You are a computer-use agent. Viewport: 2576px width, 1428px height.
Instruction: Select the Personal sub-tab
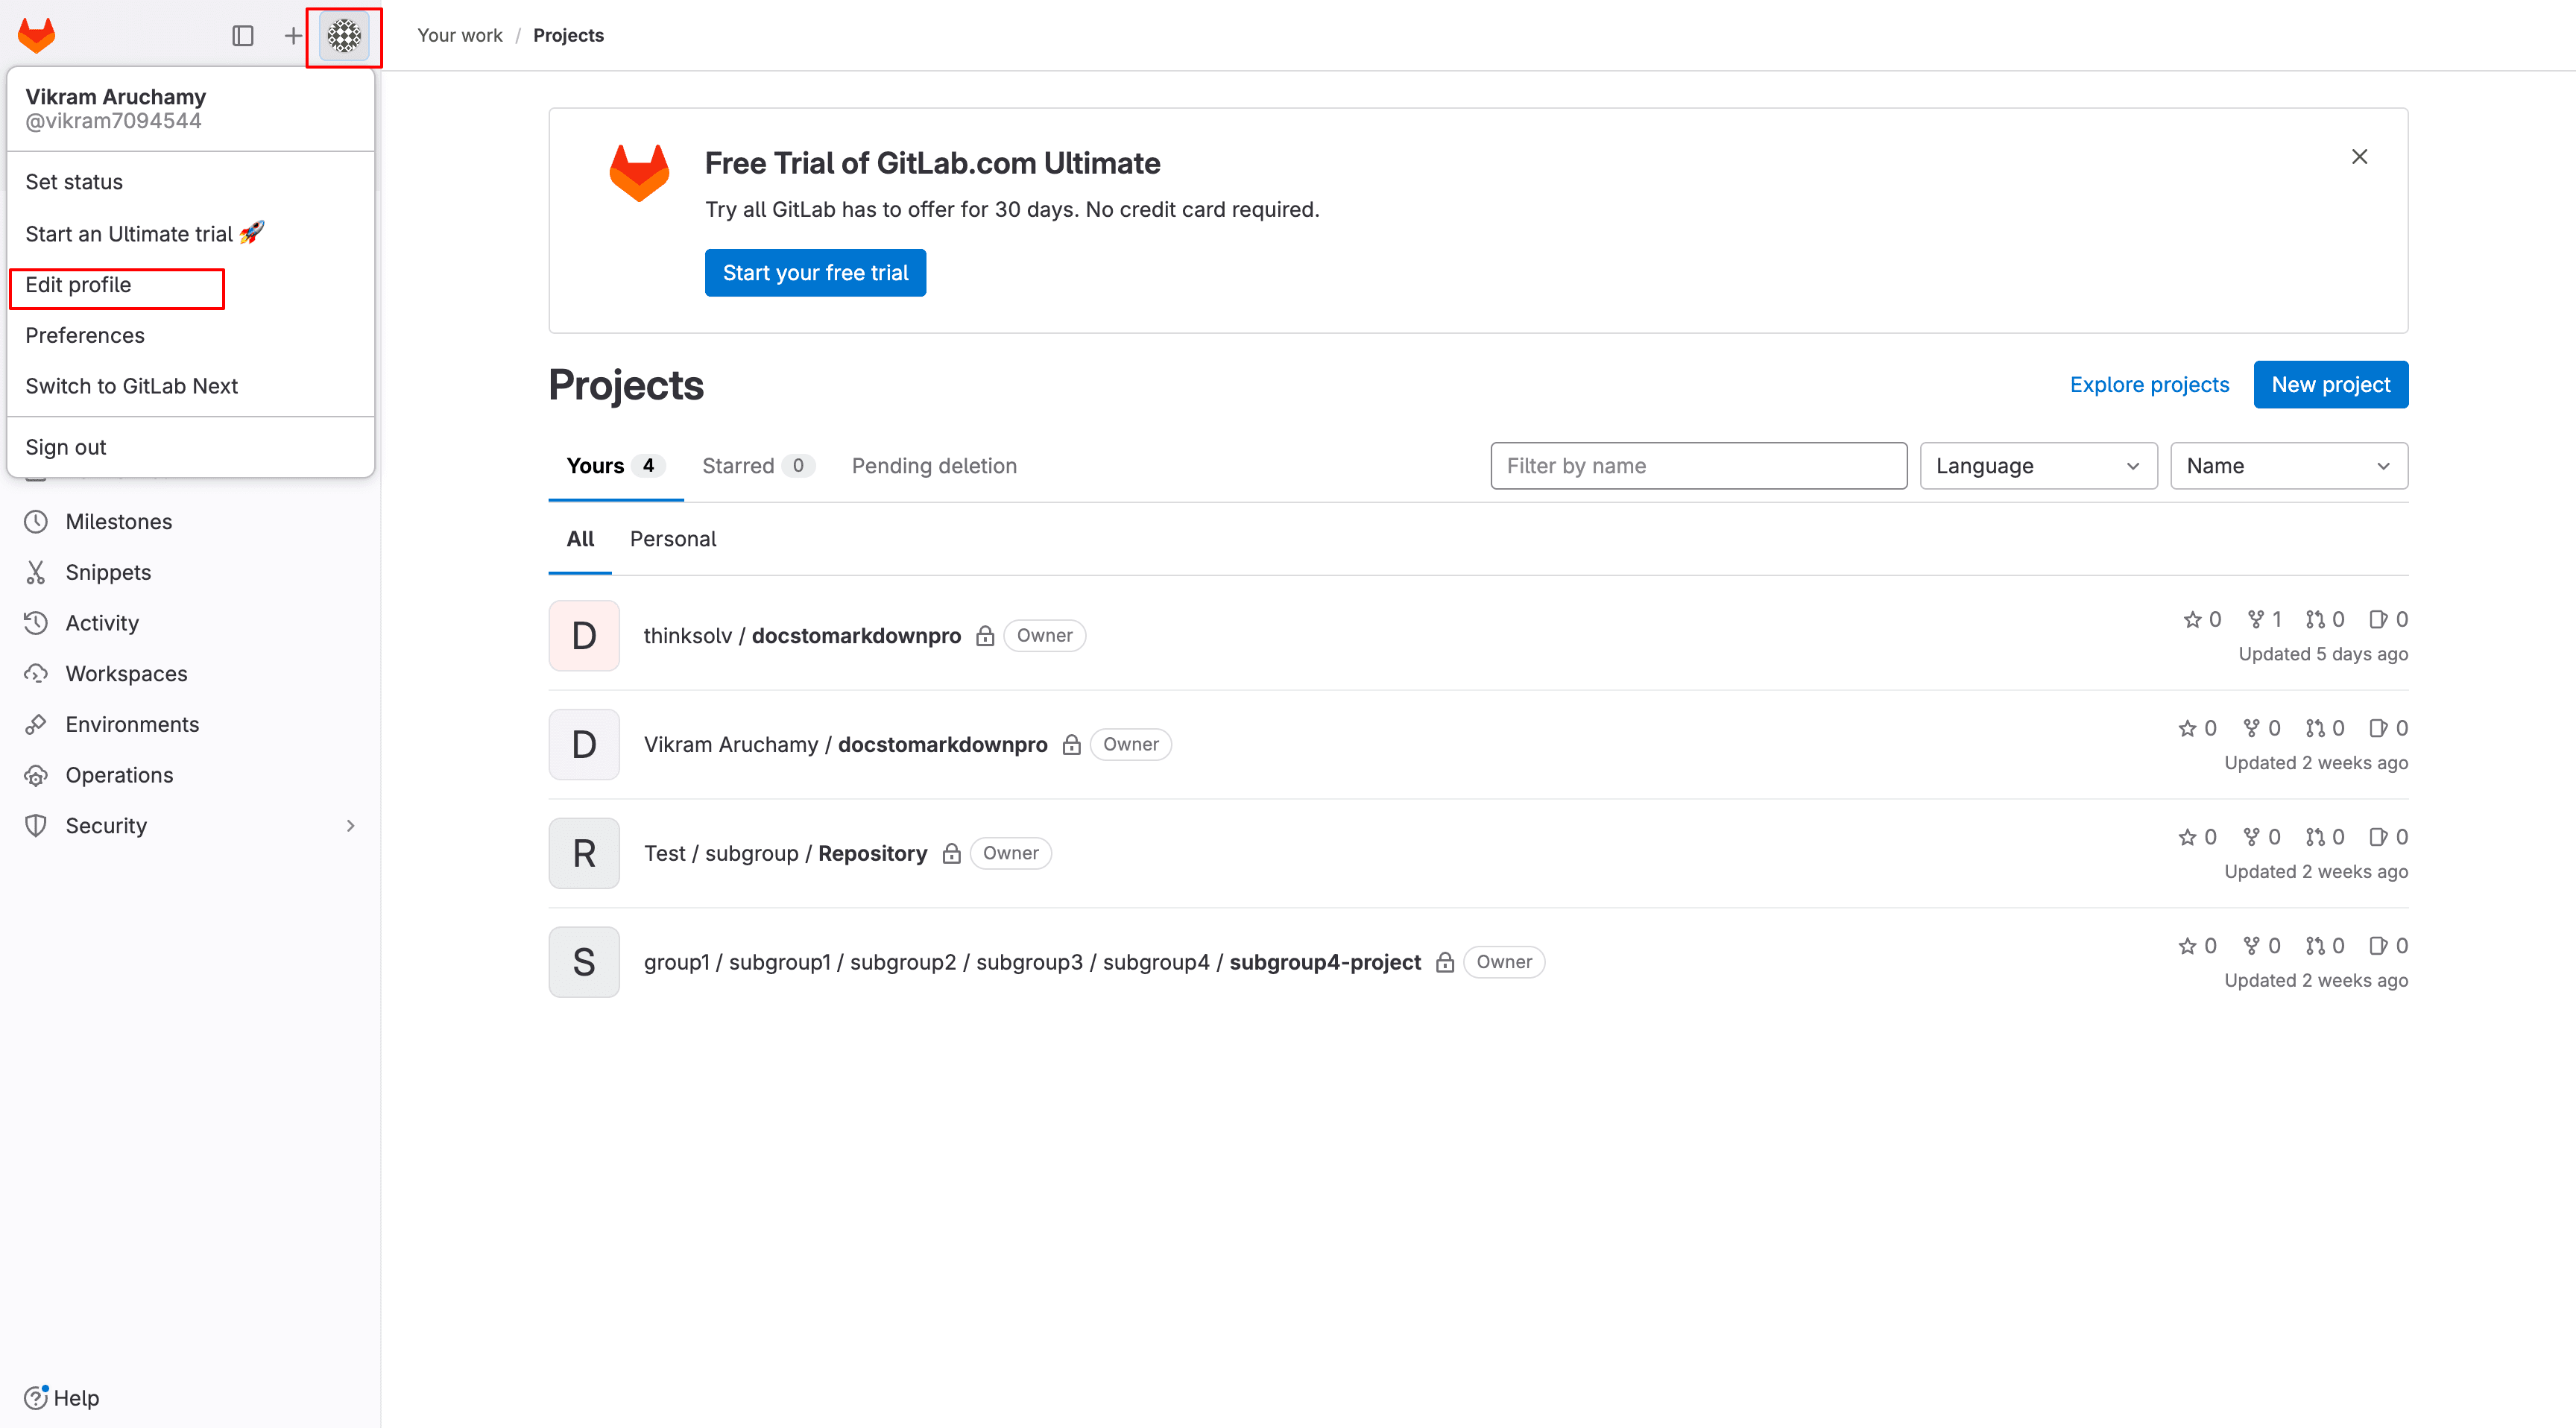coord(673,539)
